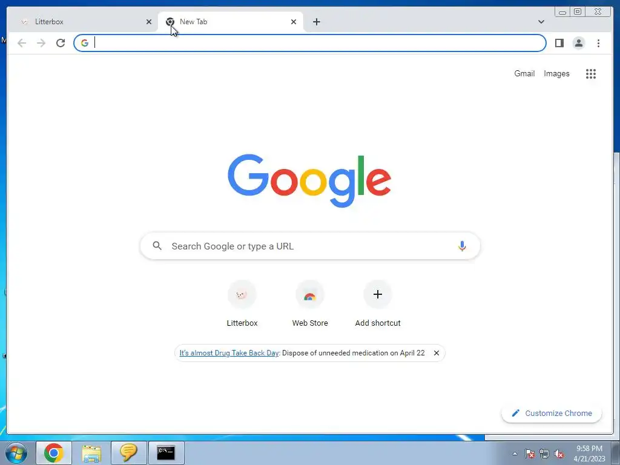Dismiss the Drug Take Back Day promo

[436, 353]
